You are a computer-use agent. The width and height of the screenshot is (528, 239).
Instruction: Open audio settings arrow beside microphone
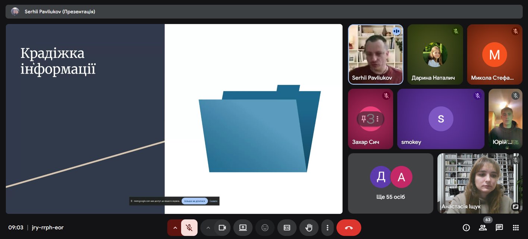[x=175, y=228]
